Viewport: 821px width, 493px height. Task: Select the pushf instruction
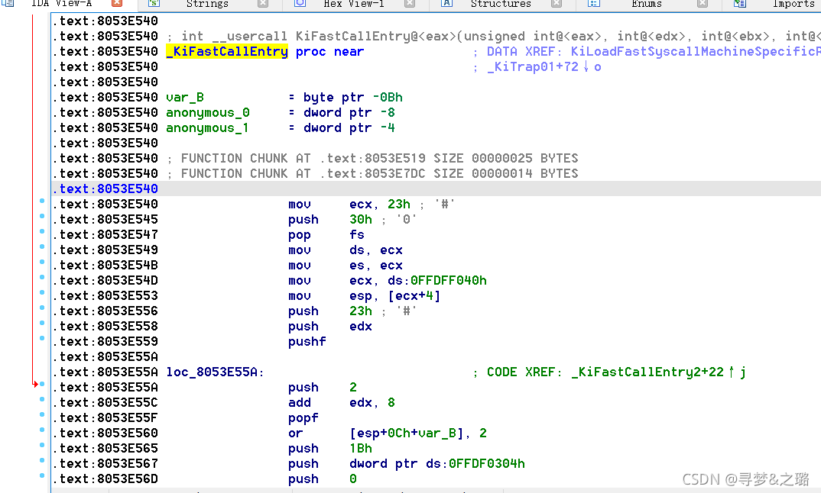307,342
